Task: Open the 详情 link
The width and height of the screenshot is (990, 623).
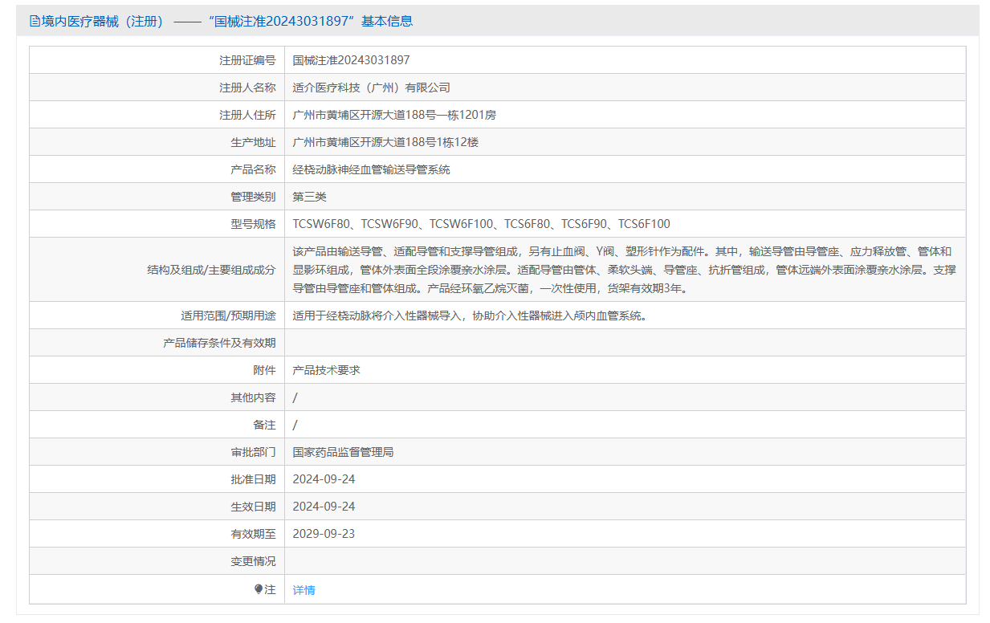Action: coord(304,590)
